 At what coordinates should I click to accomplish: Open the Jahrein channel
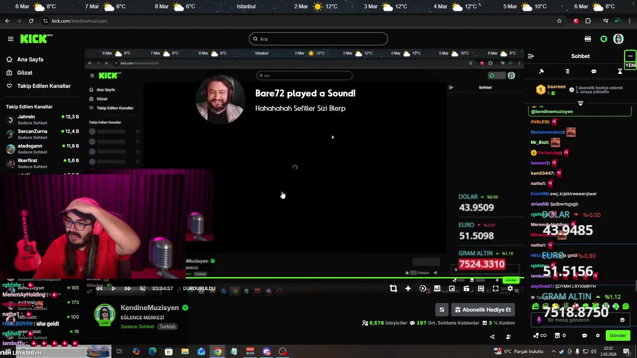coord(42,119)
